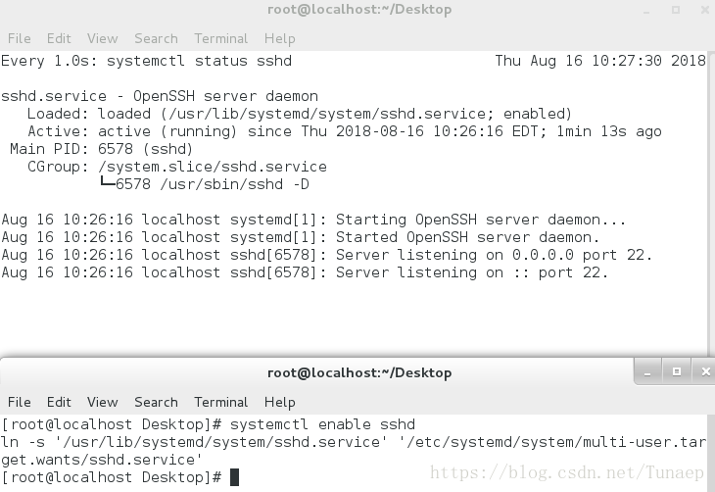
Task: Click log line 'Starting OpenSSH server daemon...'
Action: tap(313, 220)
